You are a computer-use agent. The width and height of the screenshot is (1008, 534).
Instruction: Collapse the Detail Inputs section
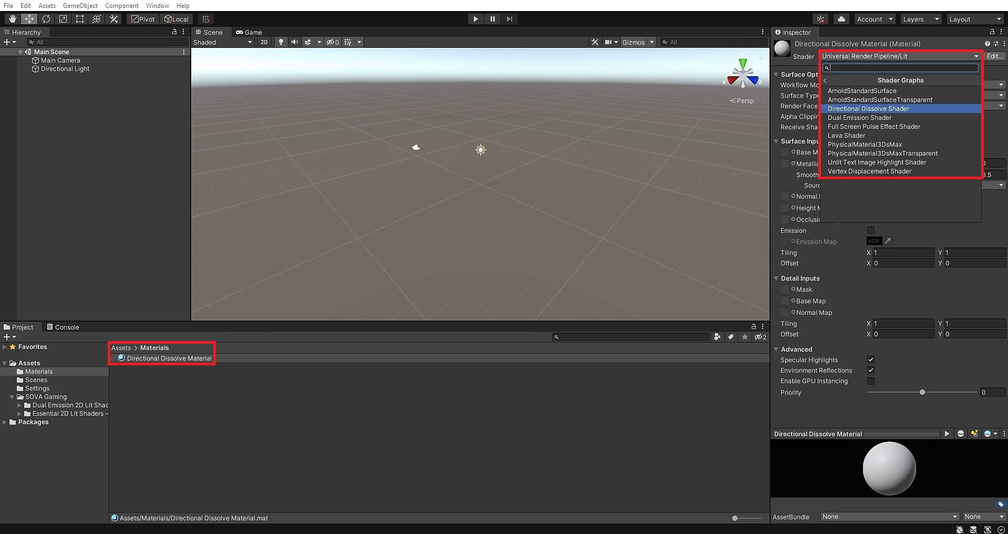[x=776, y=278]
